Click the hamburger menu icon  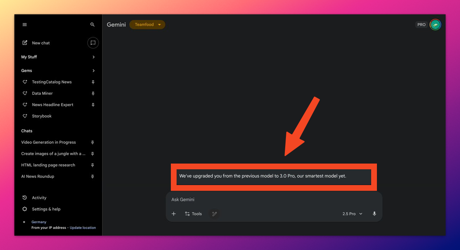[24, 25]
